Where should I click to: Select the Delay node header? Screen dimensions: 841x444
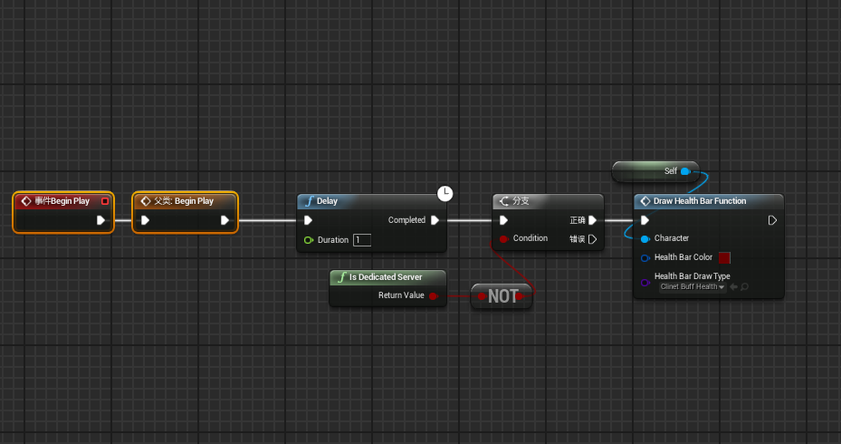pyautogui.click(x=371, y=201)
